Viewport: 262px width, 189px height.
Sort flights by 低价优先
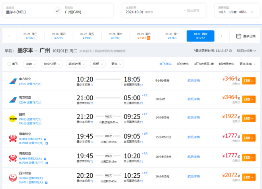coord(183,64)
